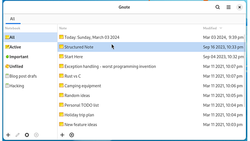Open the Hacking notebook
Screen dimensions: 250x141
coord(17,86)
